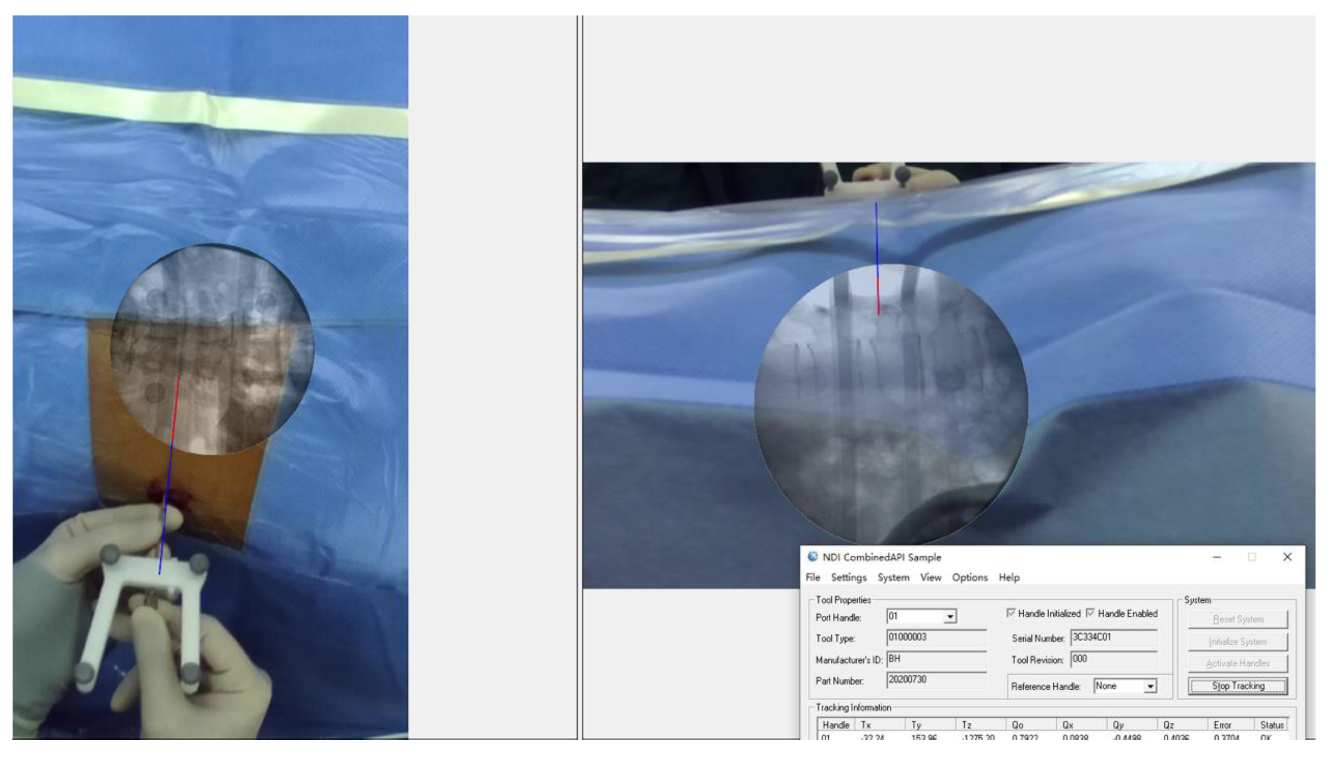
Task: Open the System menu
Action: 893,578
